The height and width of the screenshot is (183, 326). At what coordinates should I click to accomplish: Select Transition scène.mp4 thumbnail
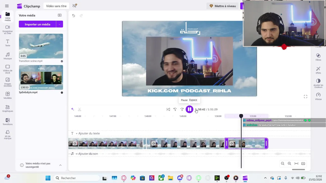tap(41, 46)
